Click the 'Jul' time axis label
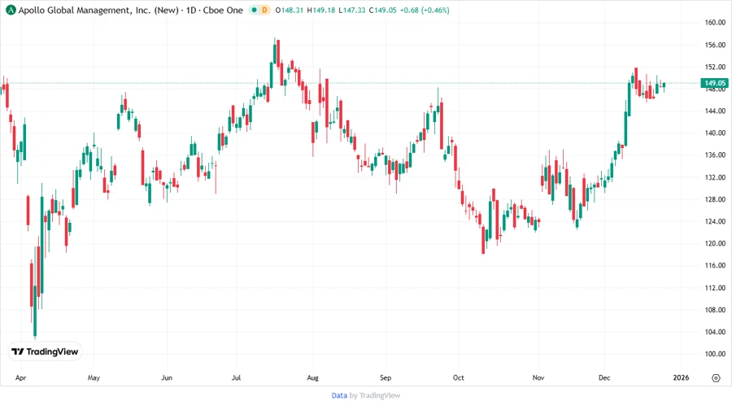This screenshot has width=732, height=405. pos(236,378)
